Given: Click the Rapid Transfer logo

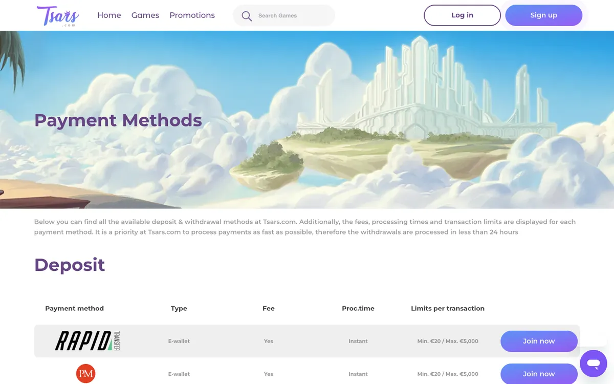Looking at the screenshot, I should tap(87, 341).
